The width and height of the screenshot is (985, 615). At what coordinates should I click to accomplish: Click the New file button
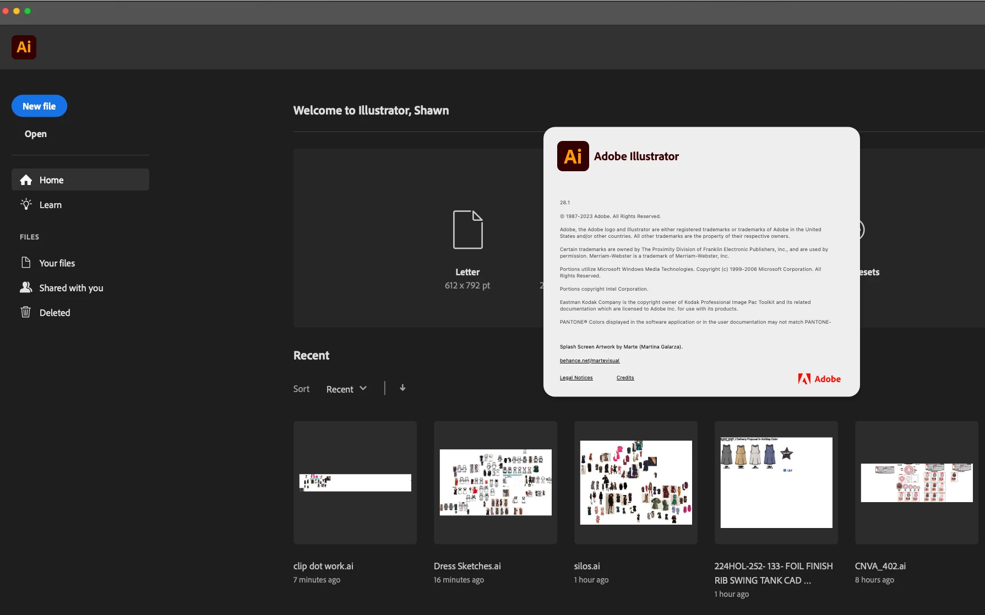pos(39,106)
